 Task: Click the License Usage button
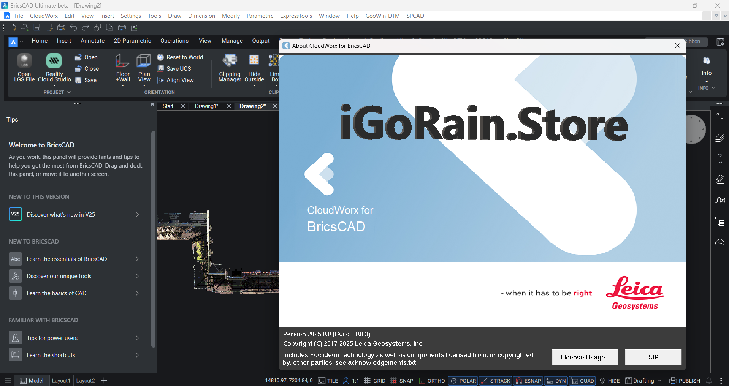[x=585, y=357]
